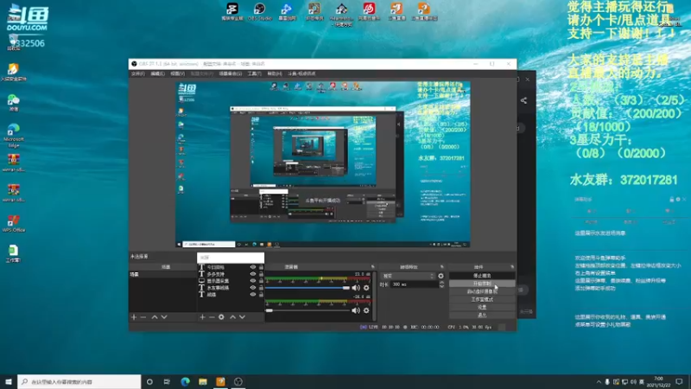Open File Explorer from the taskbar

coord(203,381)
